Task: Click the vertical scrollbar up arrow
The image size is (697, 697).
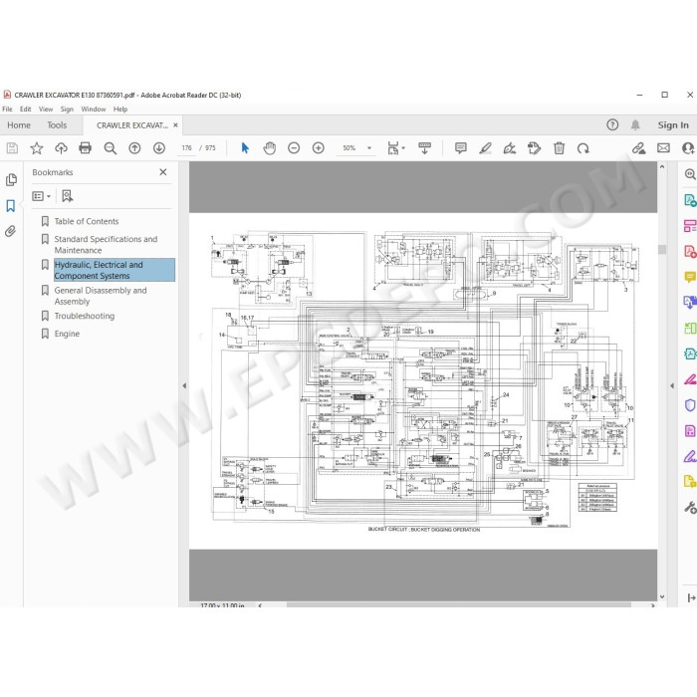Action: pos(662,167)
